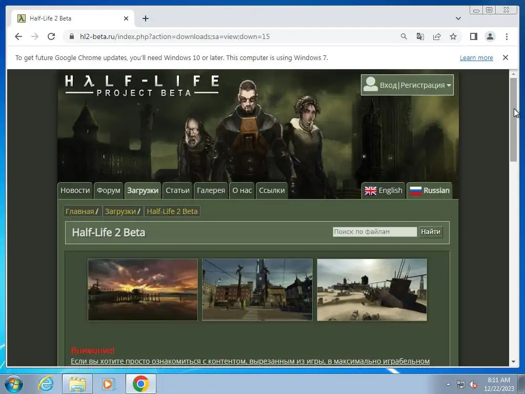Image resolution: width=525 pixels, height=394 pixels.
Task: Expand the Вход|Регистрация dropdown
Action: (407, 85)
